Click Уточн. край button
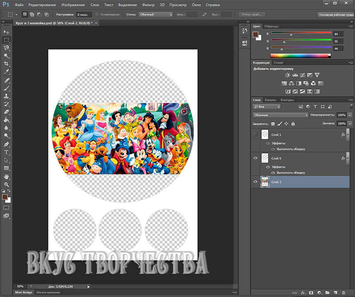Viewport: 355px width, 297px height. pos(252,15)
